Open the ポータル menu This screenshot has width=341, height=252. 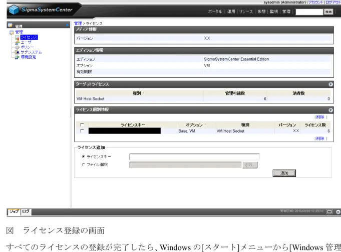[215, 12]
